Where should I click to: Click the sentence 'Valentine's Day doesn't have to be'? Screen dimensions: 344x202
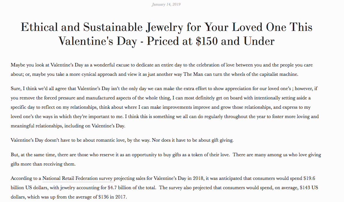click(122, 140)
